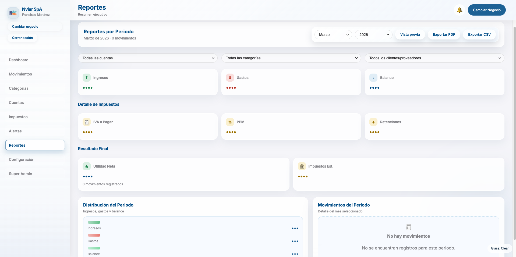
Task: Click the green Ingresos arrow icon
Action: coord(87,78)
